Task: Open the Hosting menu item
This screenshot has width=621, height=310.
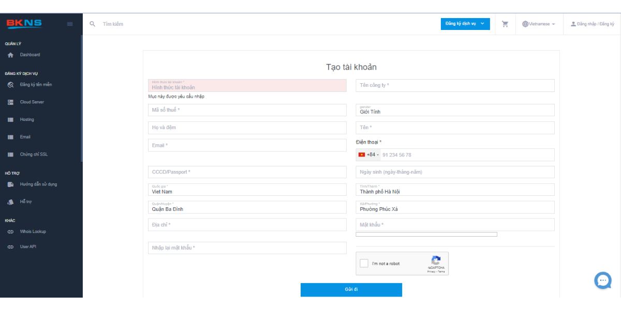Action: coord(27,120)
